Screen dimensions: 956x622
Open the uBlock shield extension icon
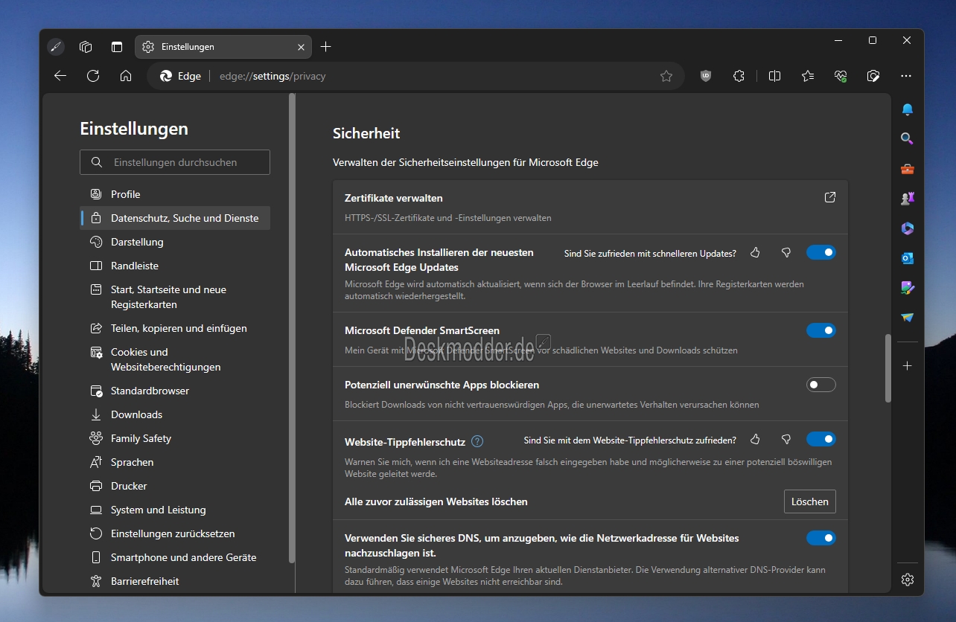pos(706,76)
